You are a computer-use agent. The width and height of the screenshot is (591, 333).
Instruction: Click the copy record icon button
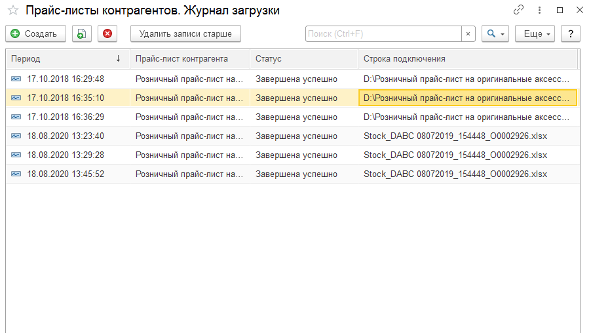[82, 33]
